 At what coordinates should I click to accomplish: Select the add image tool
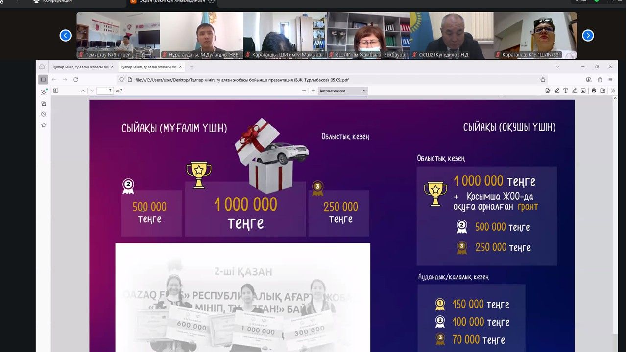point(583,91)
